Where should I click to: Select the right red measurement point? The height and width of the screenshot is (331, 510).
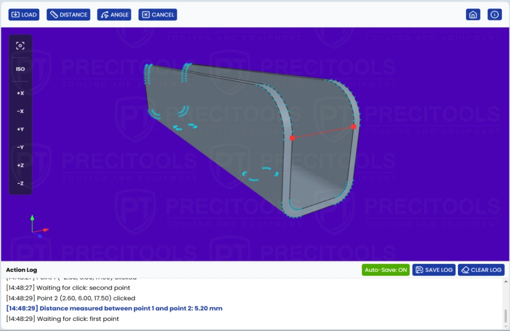[353, 127]
